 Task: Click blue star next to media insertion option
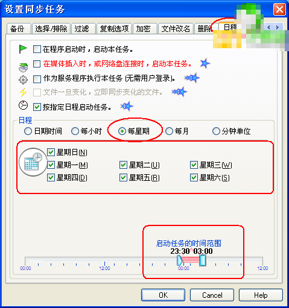[x=205, y=63]
